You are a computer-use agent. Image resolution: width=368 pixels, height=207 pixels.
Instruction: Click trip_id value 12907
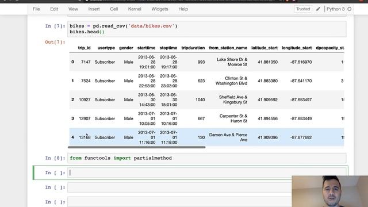(85, 118)
